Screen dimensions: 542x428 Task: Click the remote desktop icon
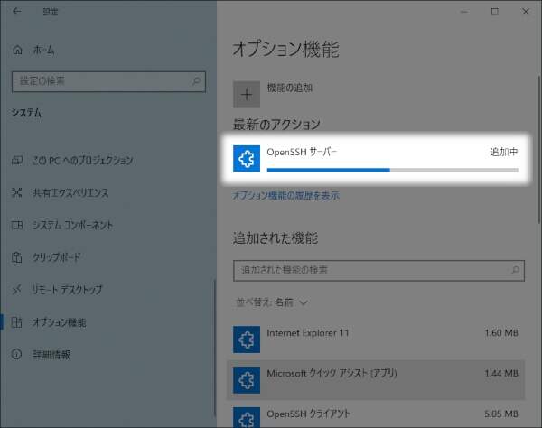pyautogui.click(x=16, y=290)
